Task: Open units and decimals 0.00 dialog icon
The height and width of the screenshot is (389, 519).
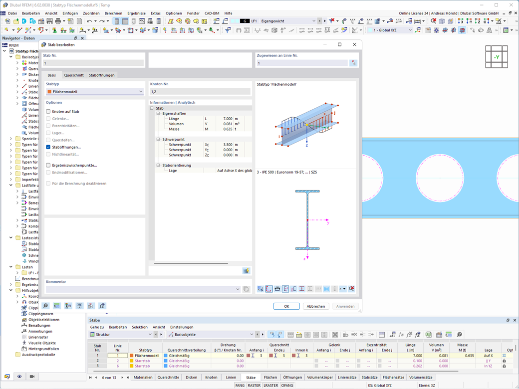Action: point(57,306)
